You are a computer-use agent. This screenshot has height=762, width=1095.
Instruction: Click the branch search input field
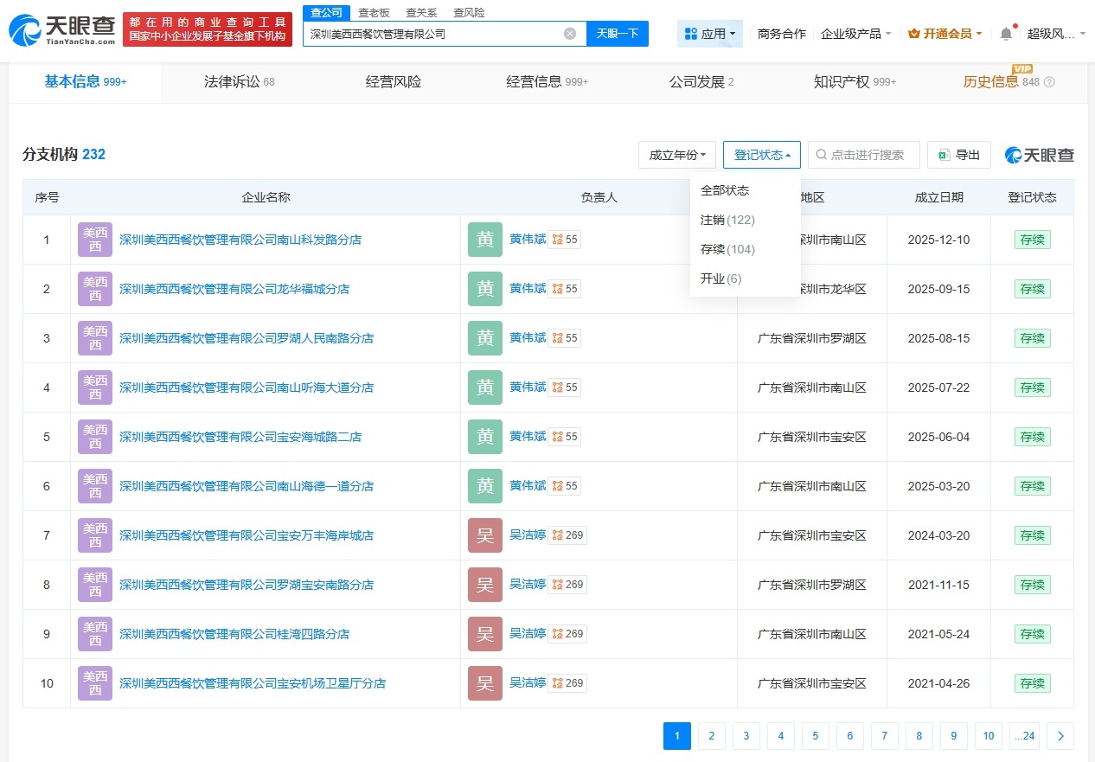(865, 155)
